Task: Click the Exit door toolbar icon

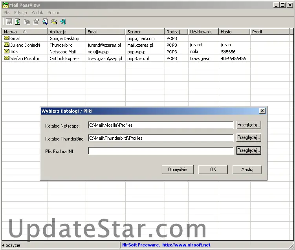Action: point(63,22)
